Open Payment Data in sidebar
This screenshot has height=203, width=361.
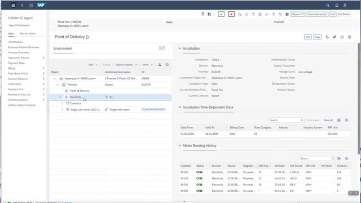click(x=16, y=63)
